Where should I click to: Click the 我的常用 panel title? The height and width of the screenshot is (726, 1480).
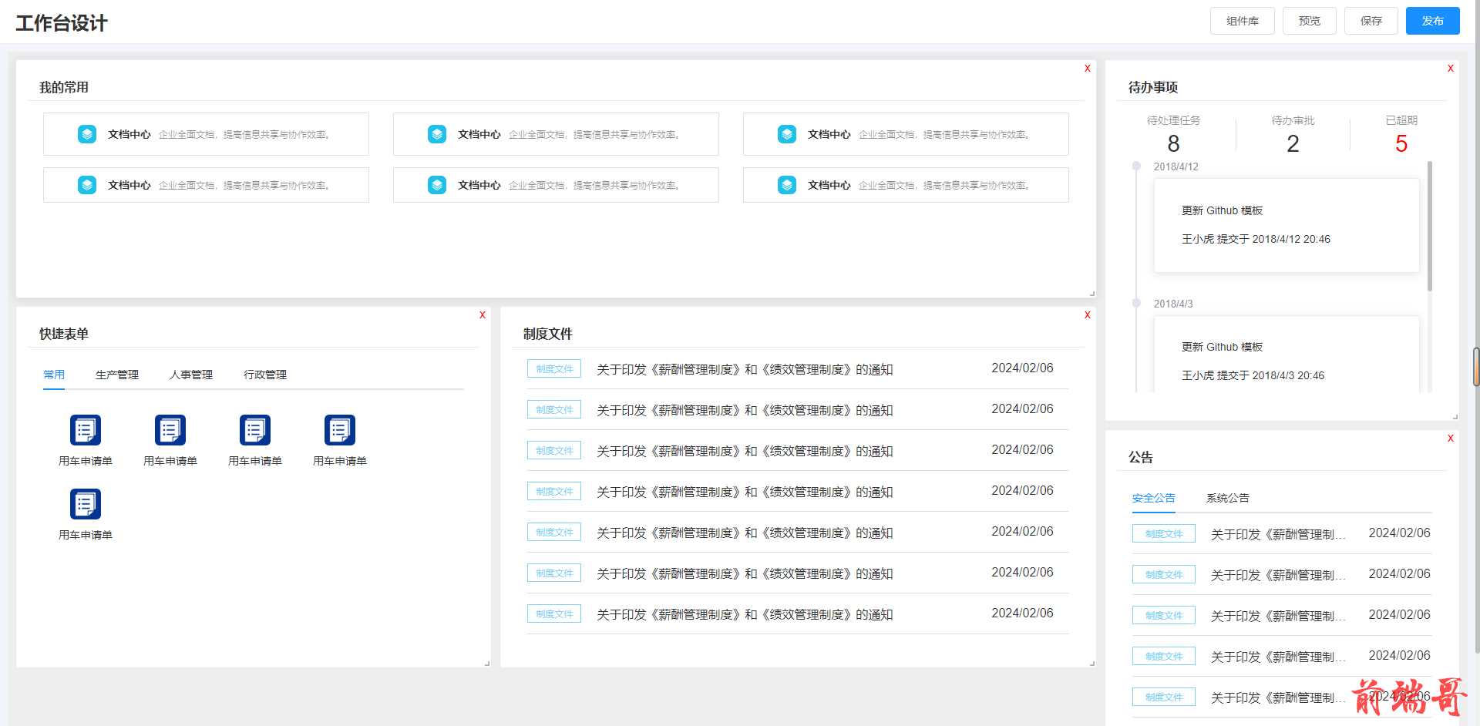click(x=64, y=87)
